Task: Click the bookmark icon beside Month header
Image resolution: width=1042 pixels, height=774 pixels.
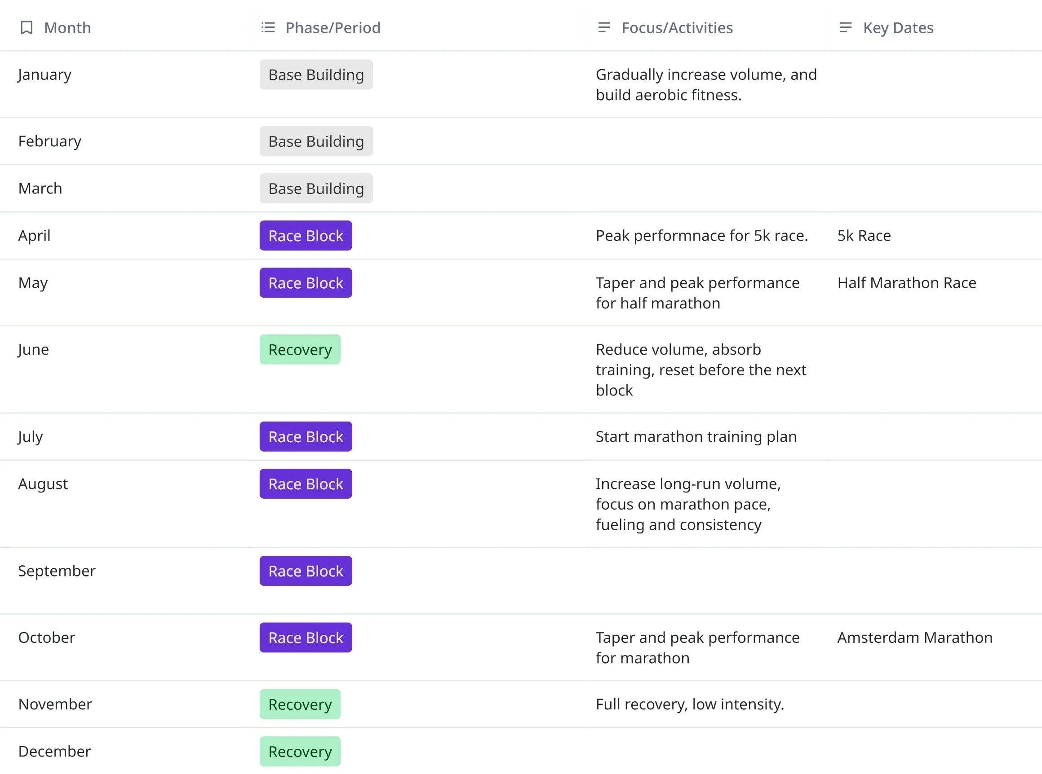Action: pyautogui.click(x=27, y=28)
